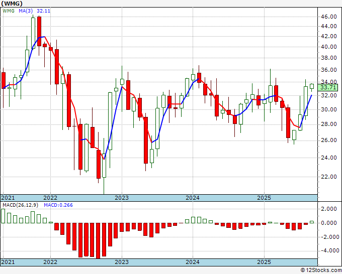Click the latest green MACD histogram bar
This screenshot has width=342, height=274.
pos(312,222)
